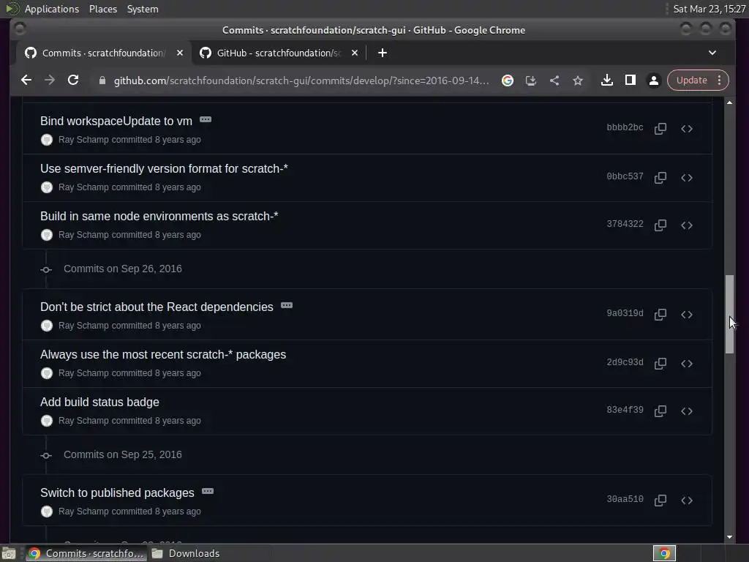Open commit Add build status badge
The width and height of the screenshot is (749, 562).
pos(99,402)
